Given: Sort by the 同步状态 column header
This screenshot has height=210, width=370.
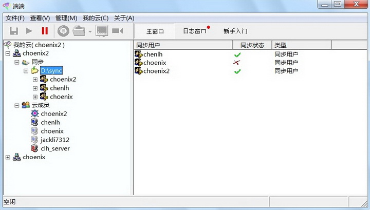Looking at the screenshot, I should point(252,45).
